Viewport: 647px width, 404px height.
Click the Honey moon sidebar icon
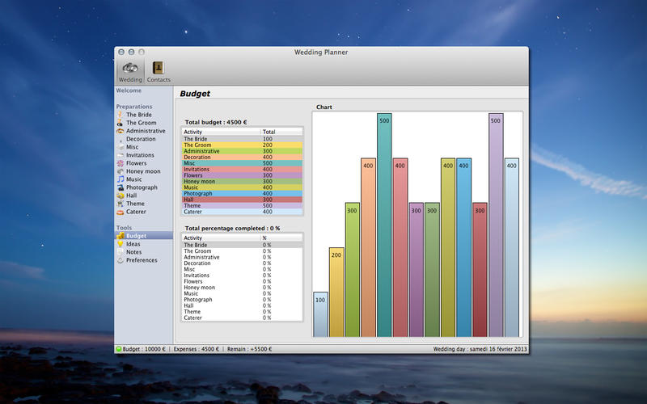[x=120, y=171]
